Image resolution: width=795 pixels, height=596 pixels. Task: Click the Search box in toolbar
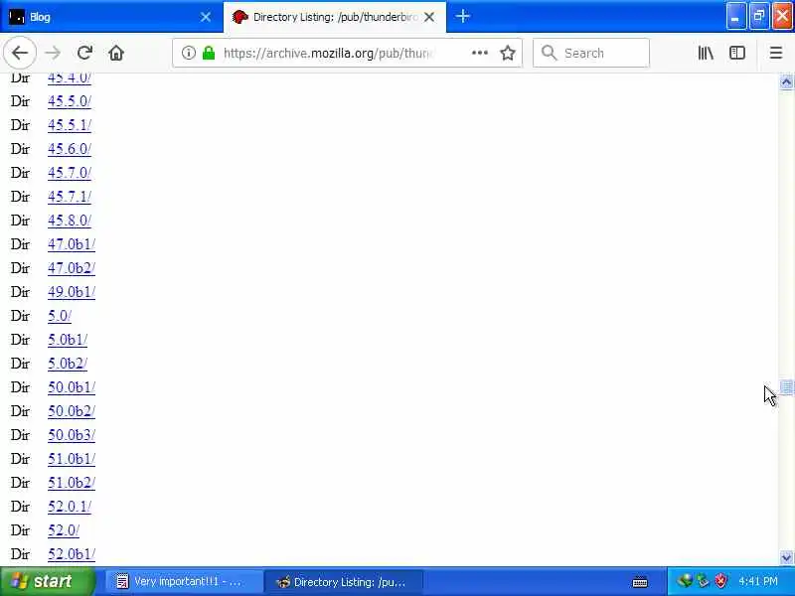[591, 53]
